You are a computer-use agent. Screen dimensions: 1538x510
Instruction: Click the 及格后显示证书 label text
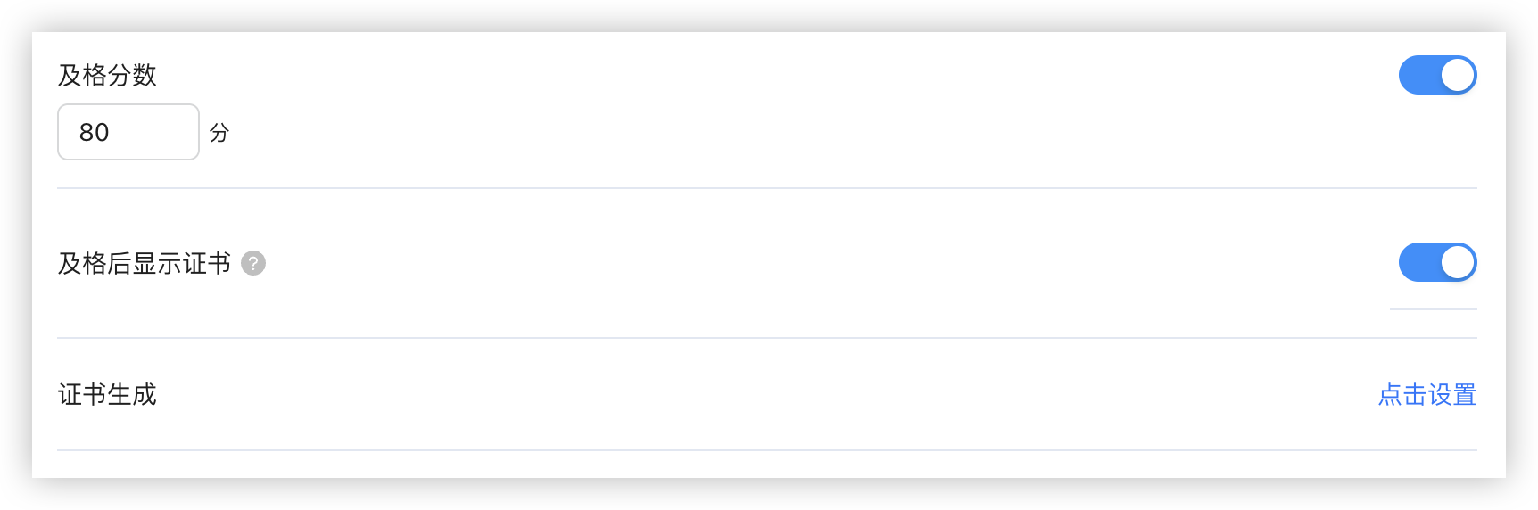click(145, 264)
